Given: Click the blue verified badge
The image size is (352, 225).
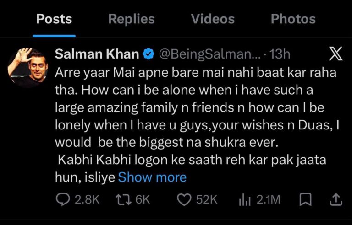Looking at the screenshot, I should 148,54.
